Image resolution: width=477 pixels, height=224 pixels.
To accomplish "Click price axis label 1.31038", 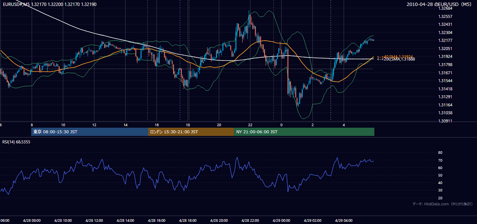I will coord(446,113).
